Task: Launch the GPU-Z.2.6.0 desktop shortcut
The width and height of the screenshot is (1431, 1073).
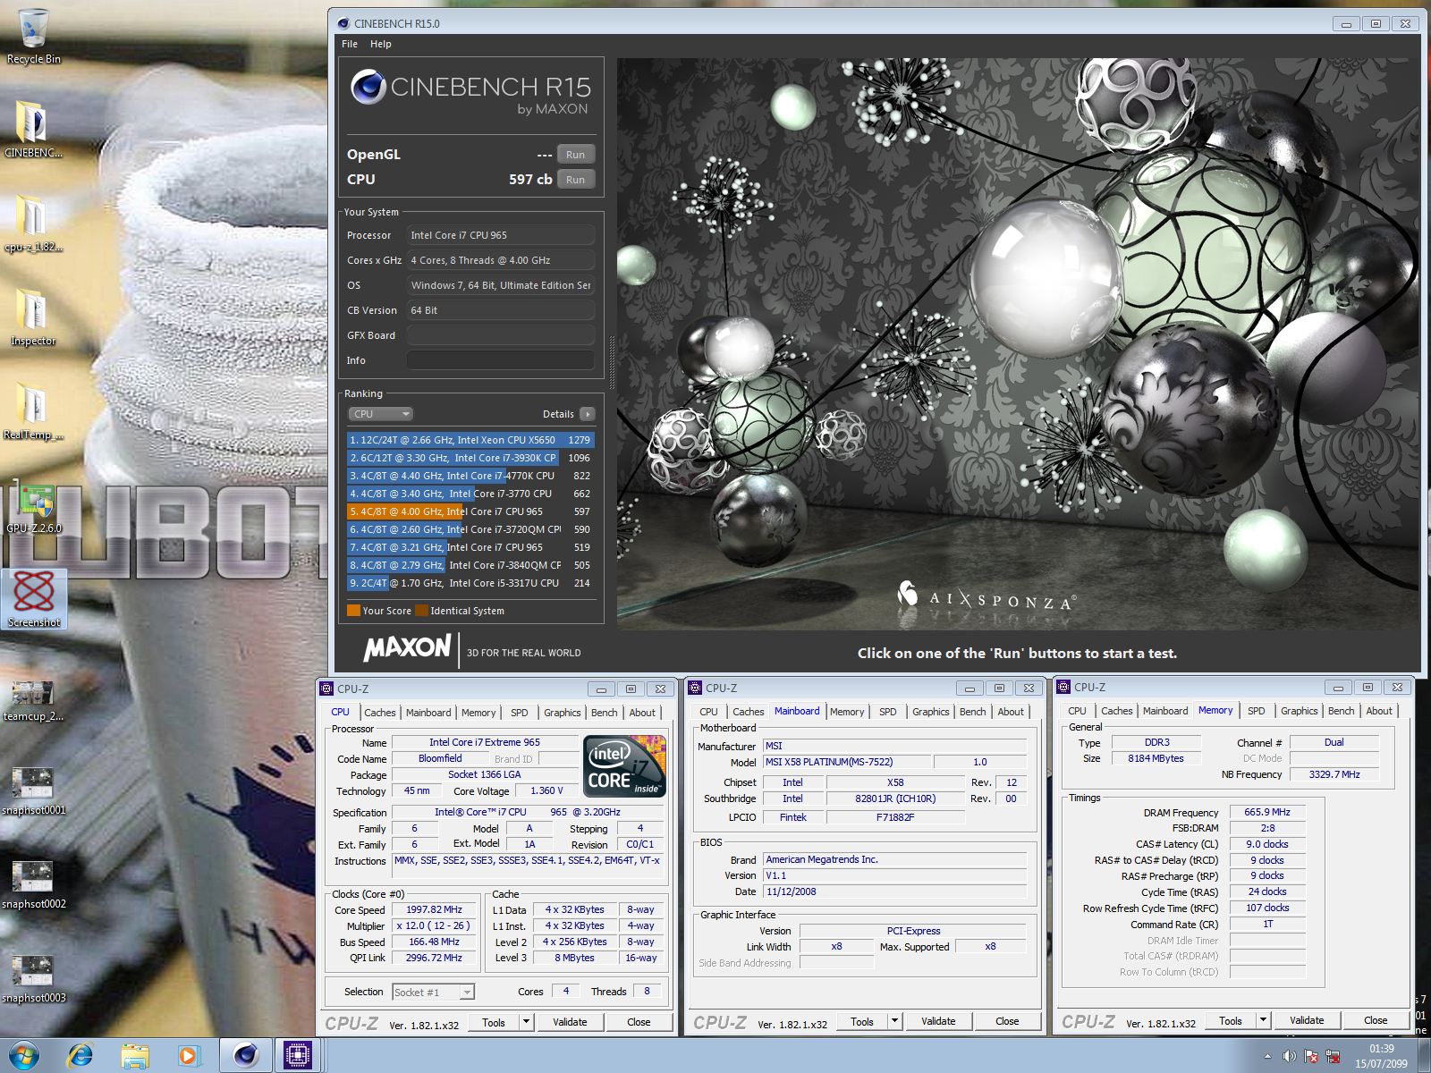Action: coord(34,508)
